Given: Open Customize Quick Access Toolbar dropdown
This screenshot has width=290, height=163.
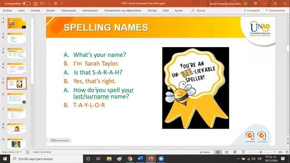Looking at the screenshot, I should (x=62, y=4).
